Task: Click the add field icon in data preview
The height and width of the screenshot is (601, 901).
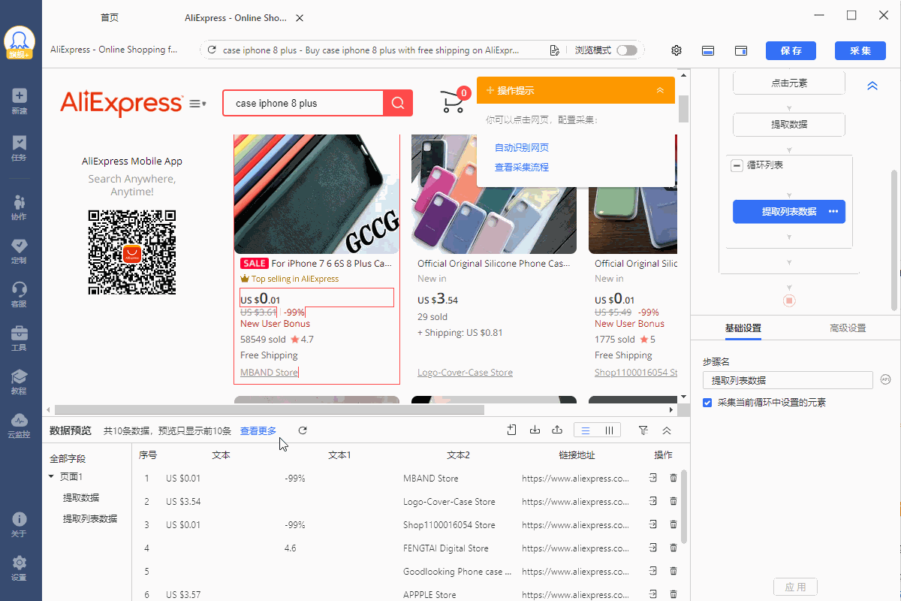Action: pyautogui.click(x=512, y=430)
